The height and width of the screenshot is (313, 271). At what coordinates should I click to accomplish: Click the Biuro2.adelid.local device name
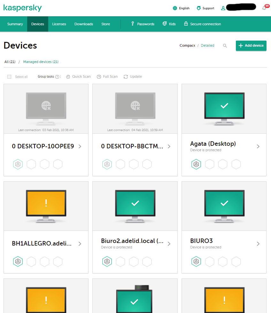[x=132, y=241]
